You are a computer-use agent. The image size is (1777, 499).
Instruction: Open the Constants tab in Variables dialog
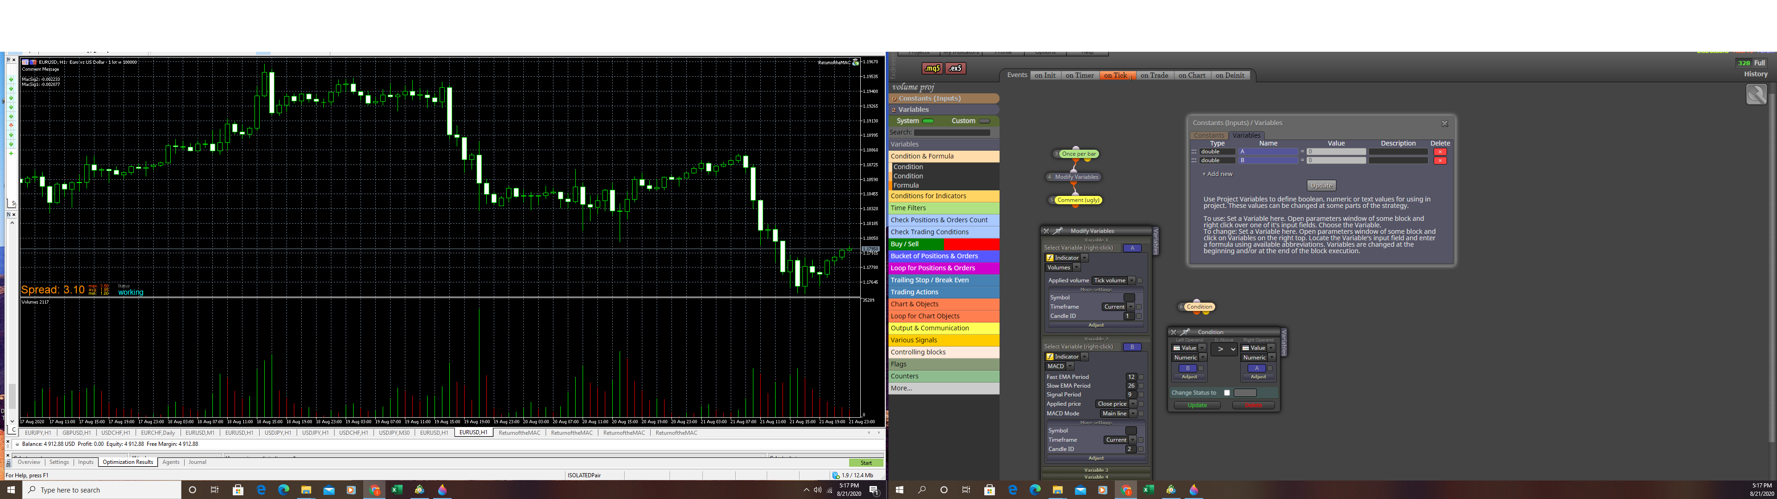[x=1209, y=136]
